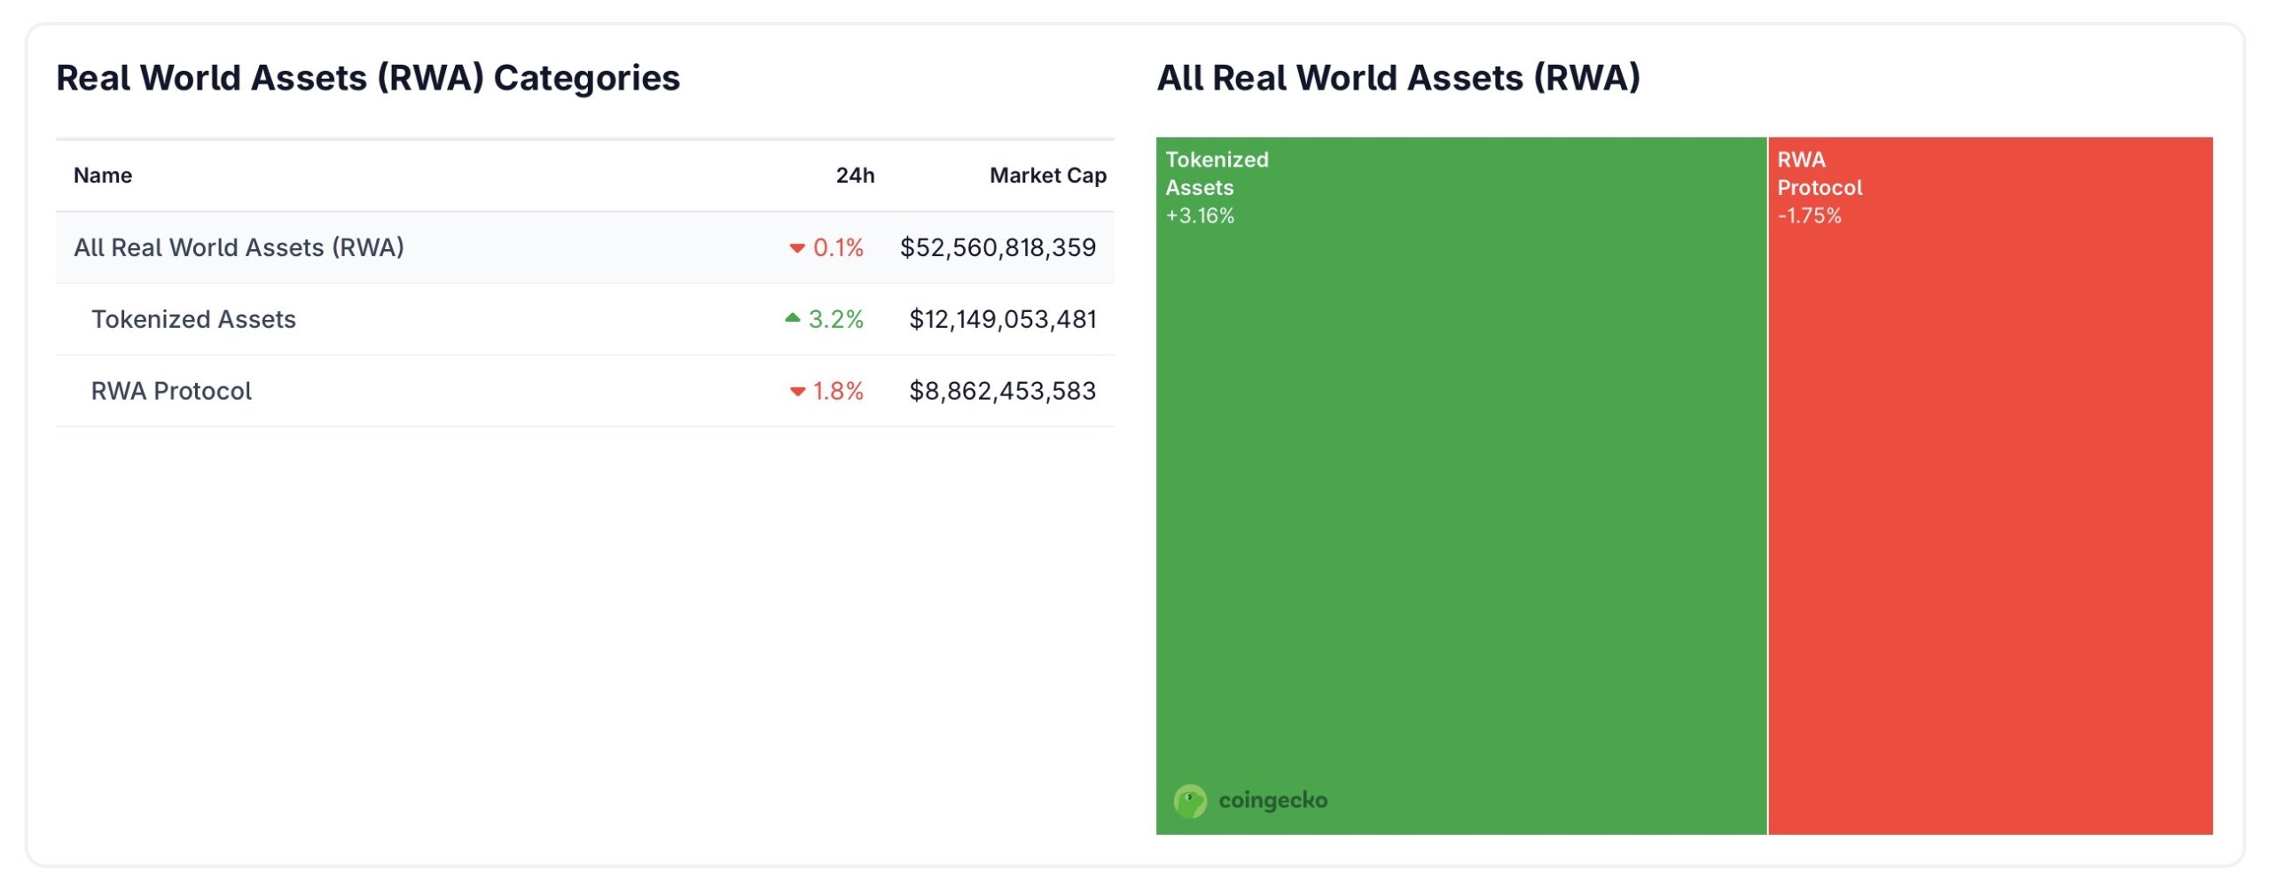Click the green up arrow beside 3.2%
This screenshot has width=2270, height=882.
pos(792,319)
